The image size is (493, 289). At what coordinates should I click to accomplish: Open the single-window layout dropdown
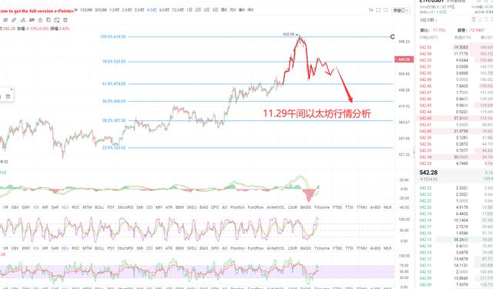[x=401, y=10]
